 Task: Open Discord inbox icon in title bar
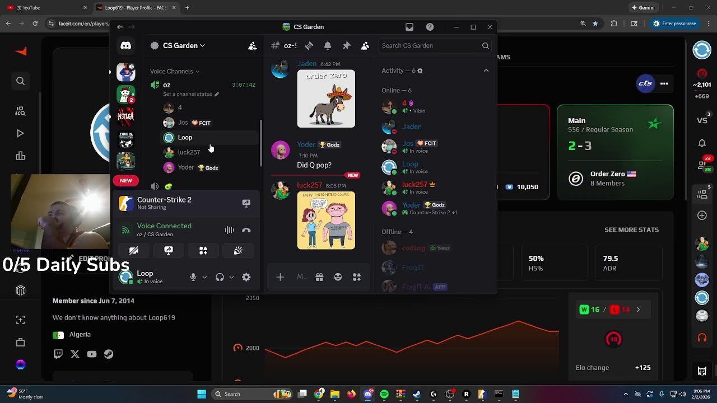pyautogui.click(x=409, y=27)
